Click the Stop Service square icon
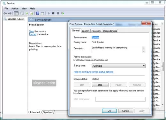The image size is (166, 120). click(x=53, y=13)
